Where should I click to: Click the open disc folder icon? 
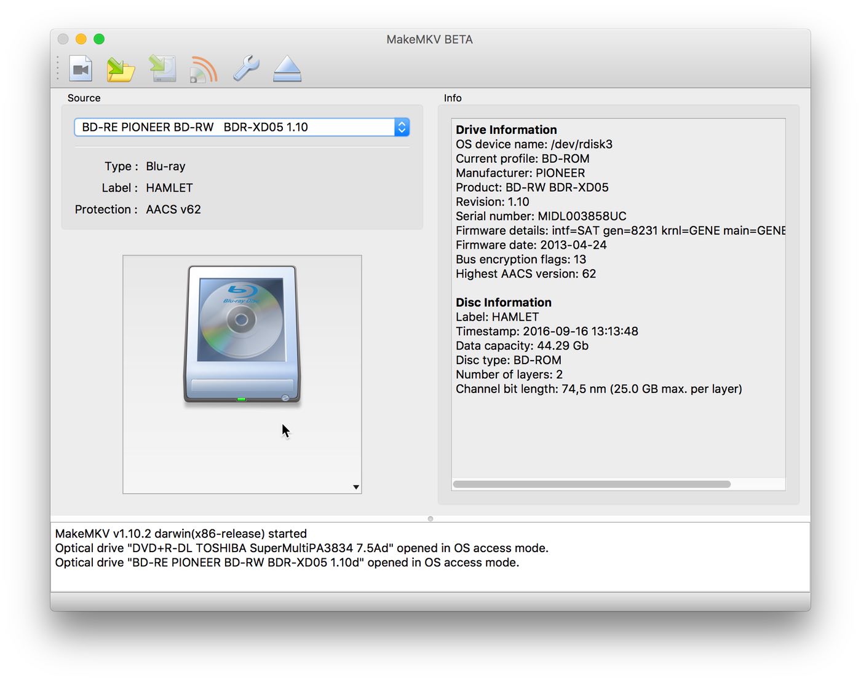[121, 69]
